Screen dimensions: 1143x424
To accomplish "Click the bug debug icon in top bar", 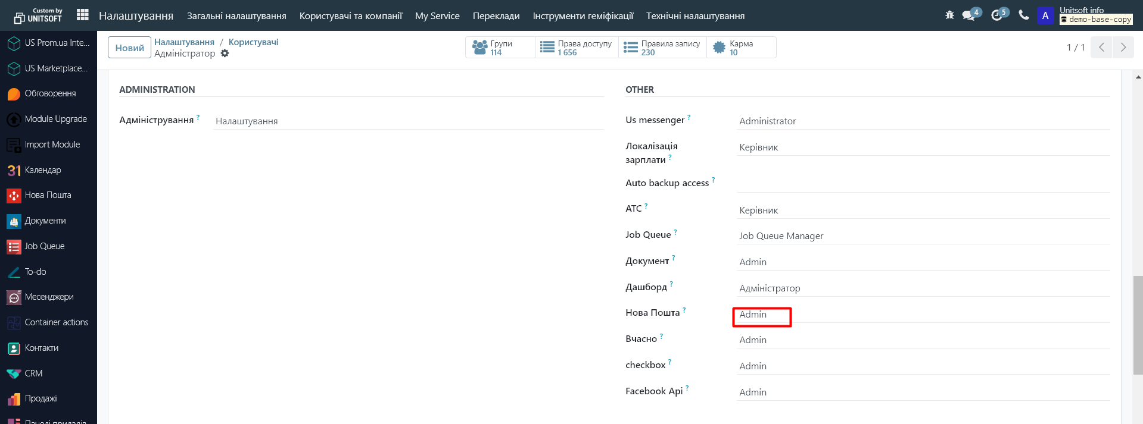I will pos(949,15).
